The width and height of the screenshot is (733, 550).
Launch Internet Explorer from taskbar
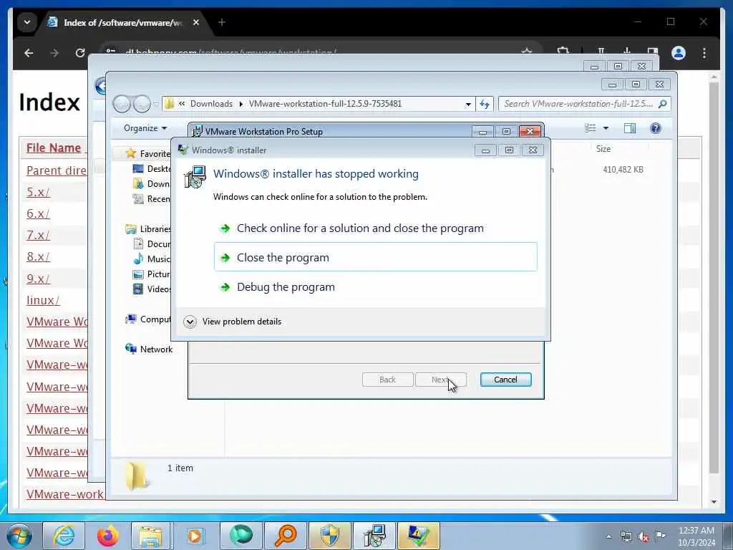pos(64,536)
